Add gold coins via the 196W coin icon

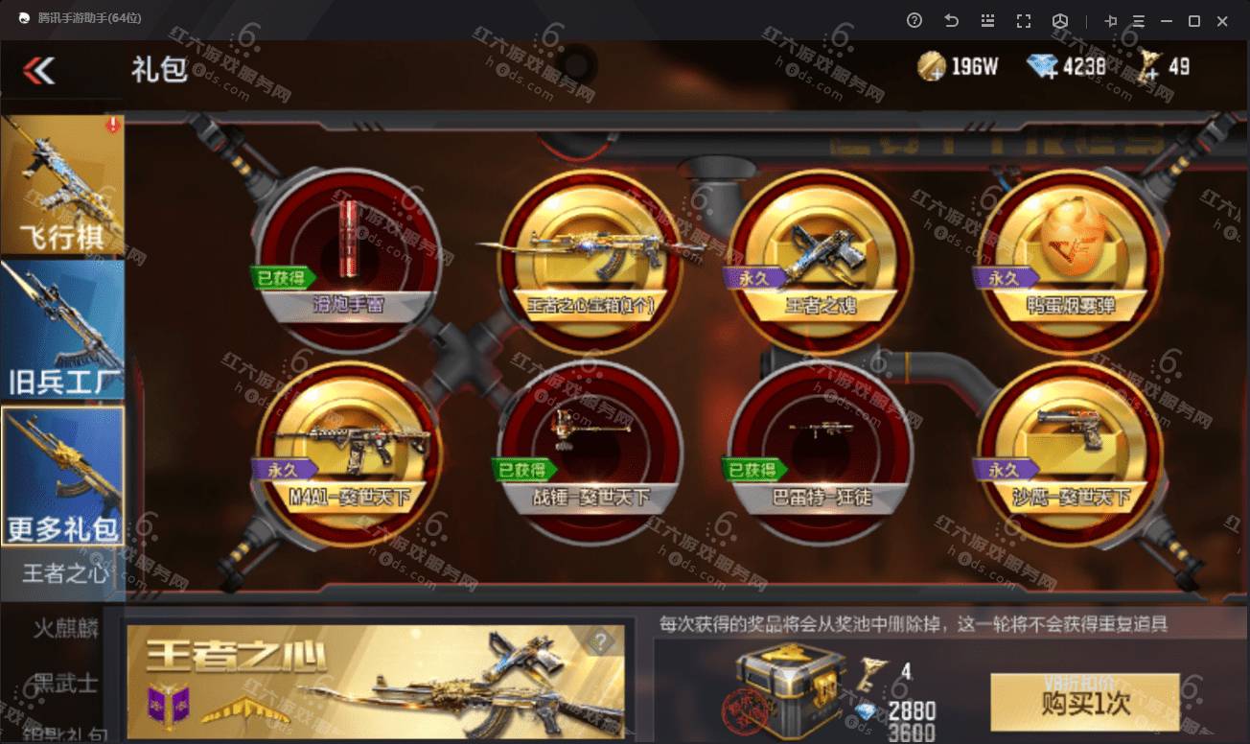coord(932,66)
